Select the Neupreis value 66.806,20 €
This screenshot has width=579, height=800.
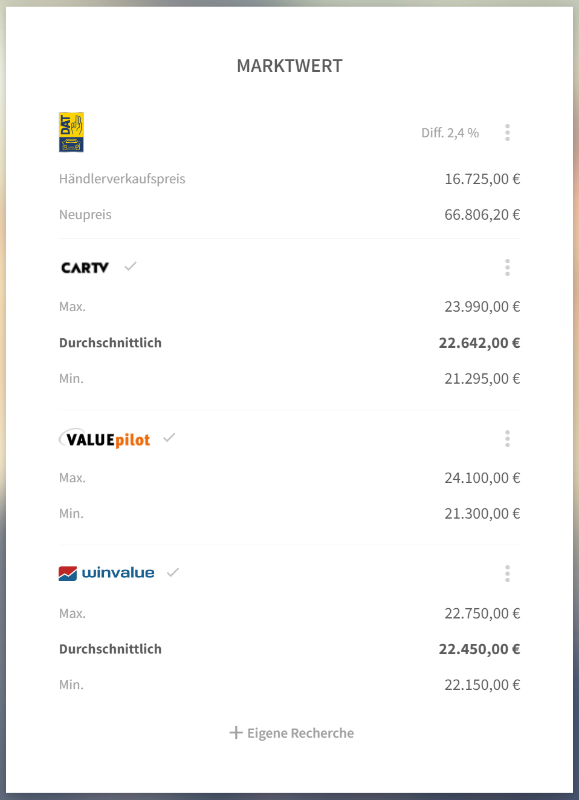point(482,215)
